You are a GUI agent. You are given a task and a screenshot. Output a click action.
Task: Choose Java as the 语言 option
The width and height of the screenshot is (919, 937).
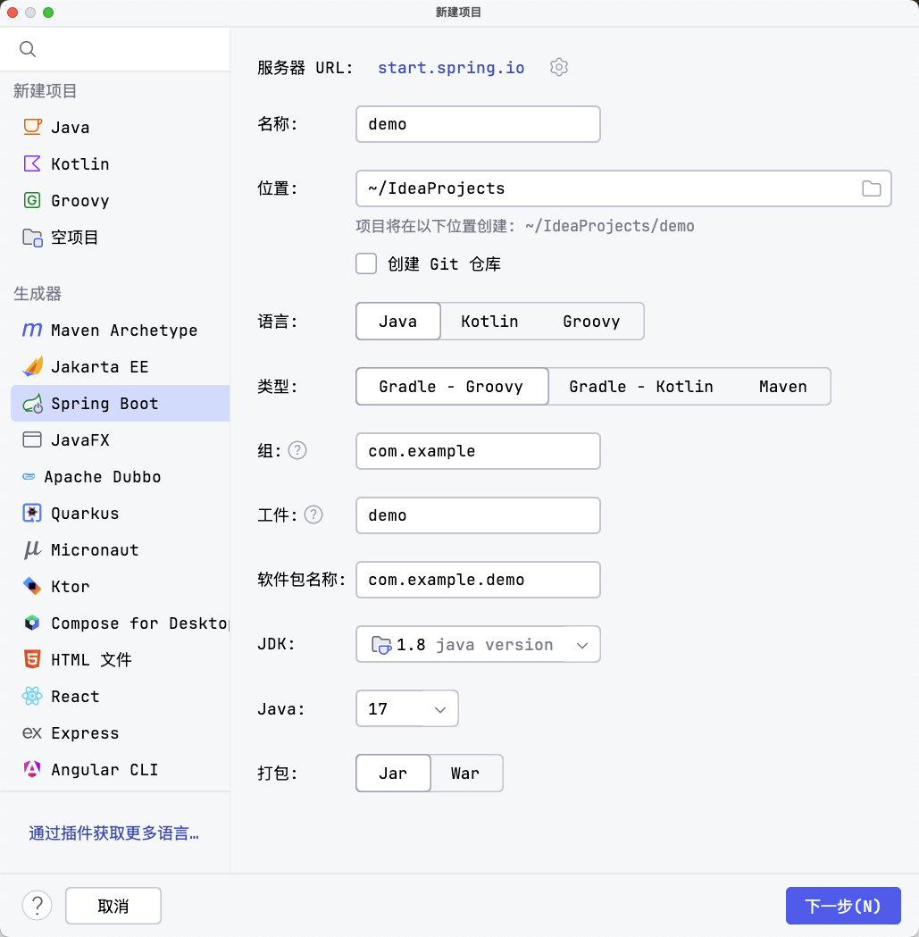click(398, 322)
